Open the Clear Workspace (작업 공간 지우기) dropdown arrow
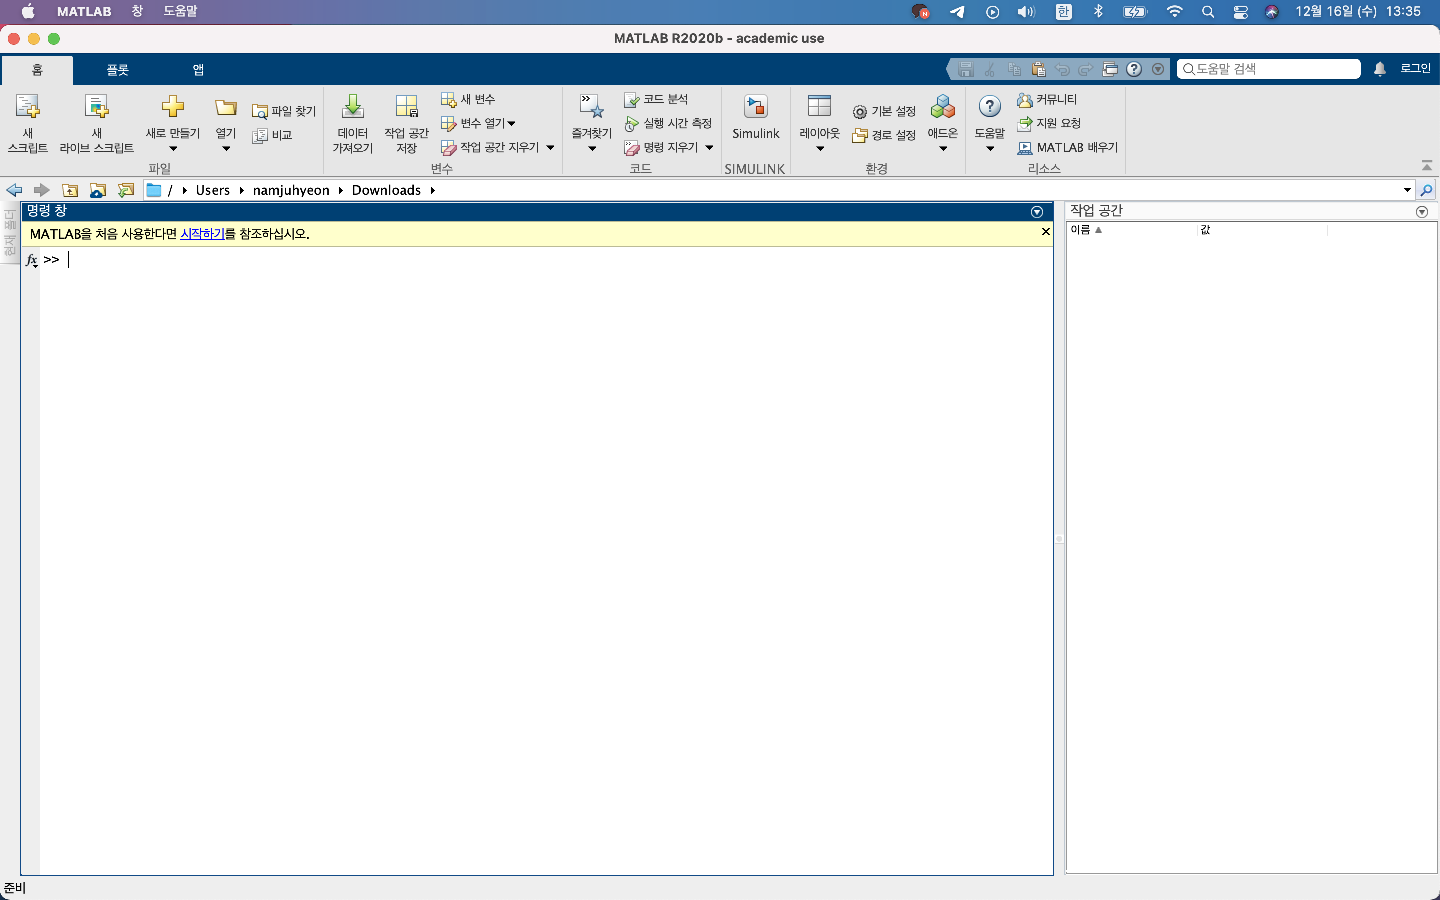Screen dimensions: 1440x900 550,147
